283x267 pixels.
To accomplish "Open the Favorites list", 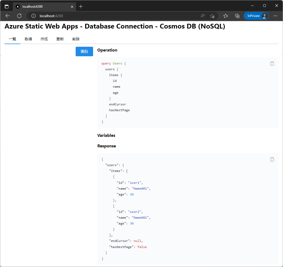I will coord(226,16).
